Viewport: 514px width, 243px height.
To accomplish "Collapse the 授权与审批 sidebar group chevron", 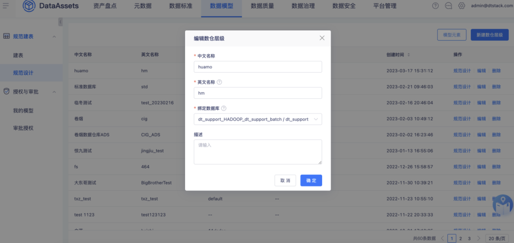I will pyautogui.click(x=54, y=92).
